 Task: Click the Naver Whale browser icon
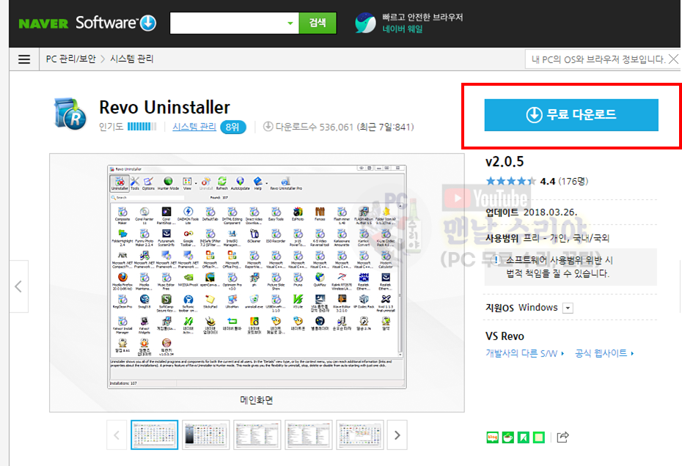[365, 23]
